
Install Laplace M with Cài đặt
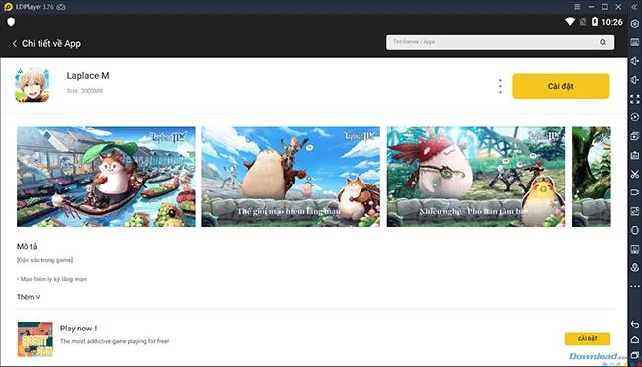coord(561,86)
